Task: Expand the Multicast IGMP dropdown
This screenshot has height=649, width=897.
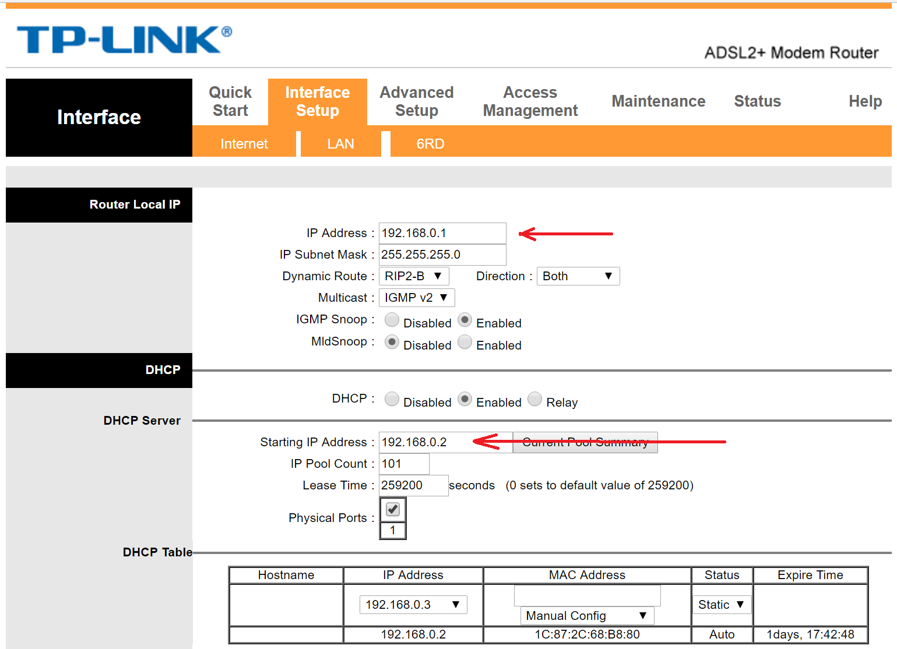Action: tap(416, 298)
